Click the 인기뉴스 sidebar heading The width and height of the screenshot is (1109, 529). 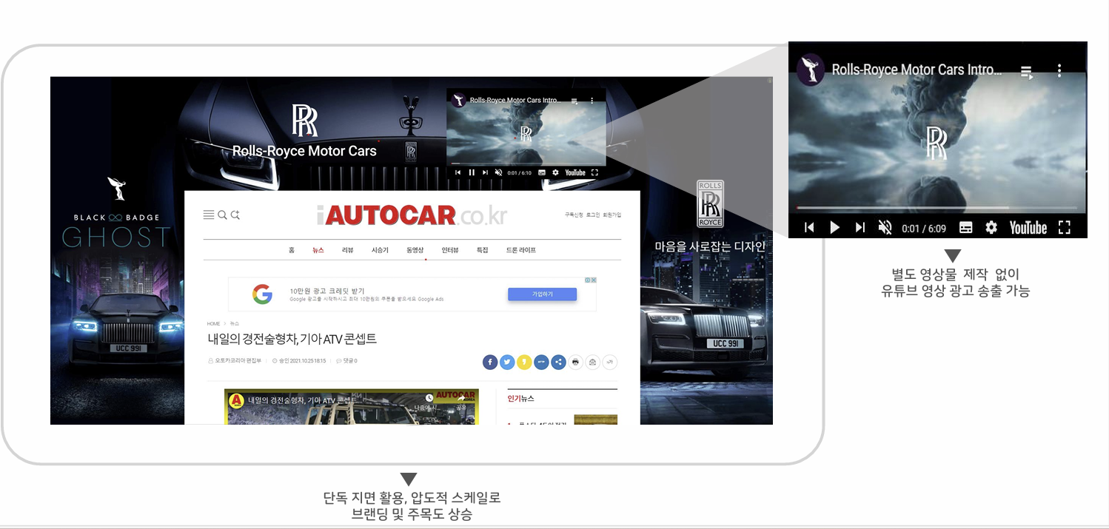520,398
